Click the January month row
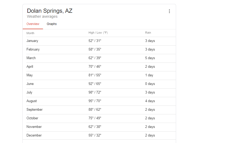 click(101, 41)
